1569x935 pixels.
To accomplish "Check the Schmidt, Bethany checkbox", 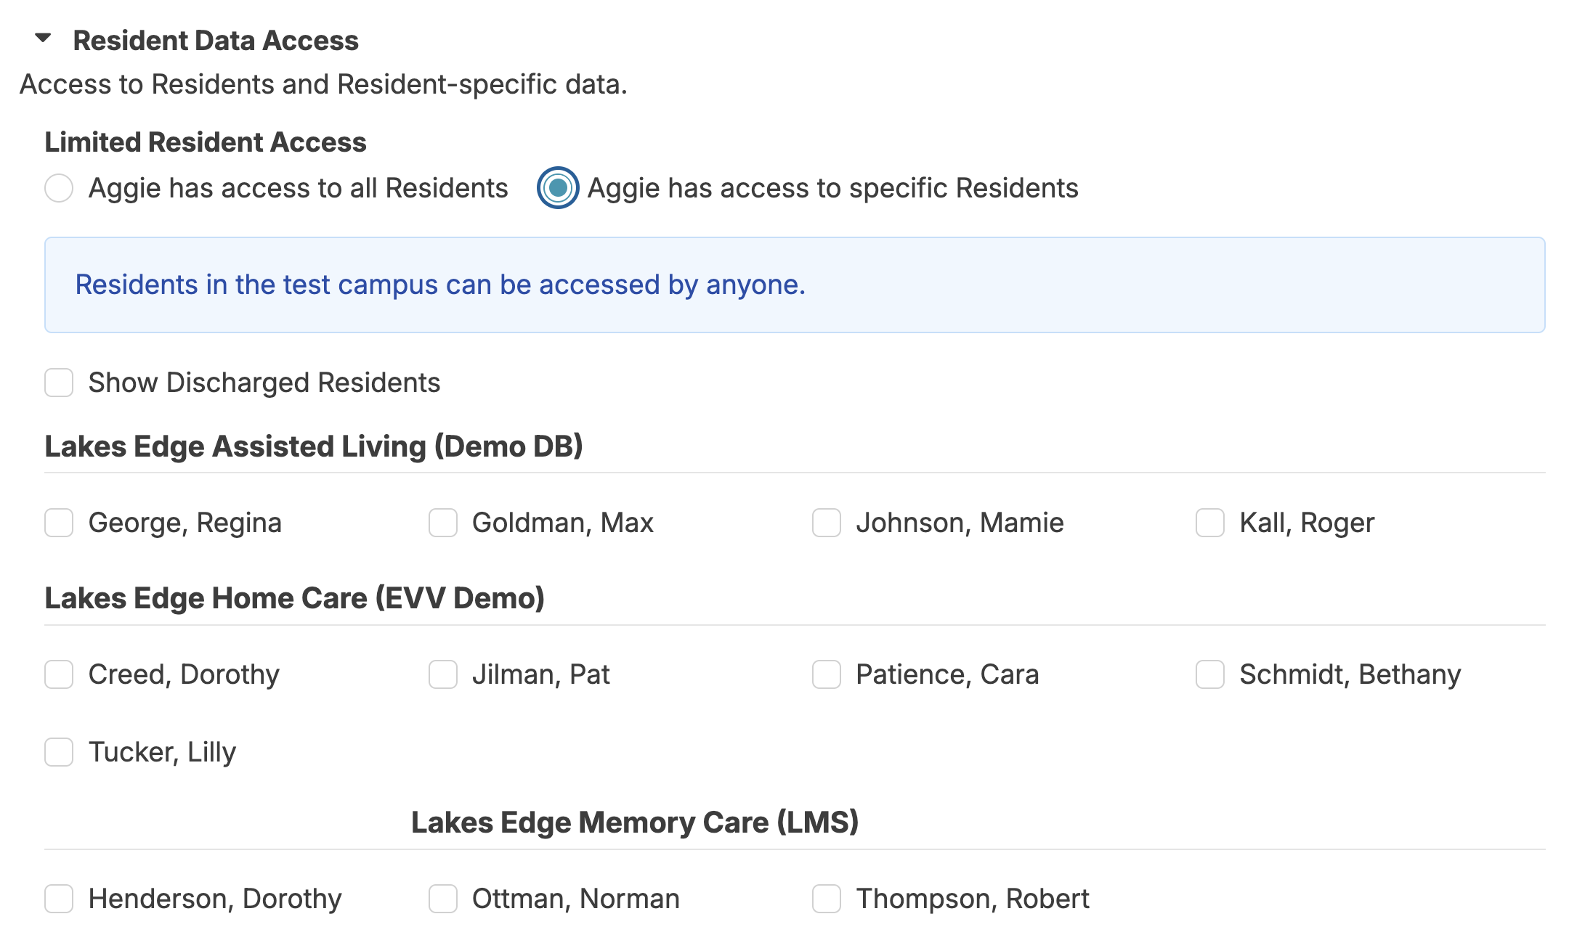I will (x=1209, y=674).
